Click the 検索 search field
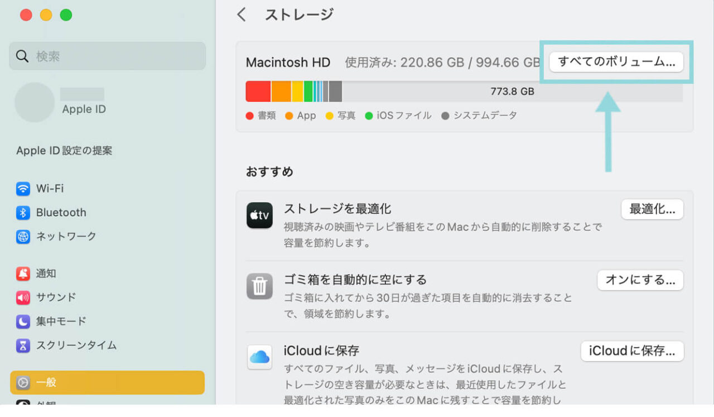Screen dimensions: 714x417 [107, 56]
